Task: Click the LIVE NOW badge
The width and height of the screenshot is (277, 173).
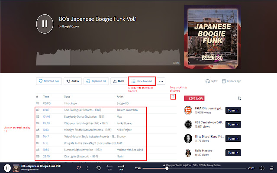Action: tap(194, 99)
